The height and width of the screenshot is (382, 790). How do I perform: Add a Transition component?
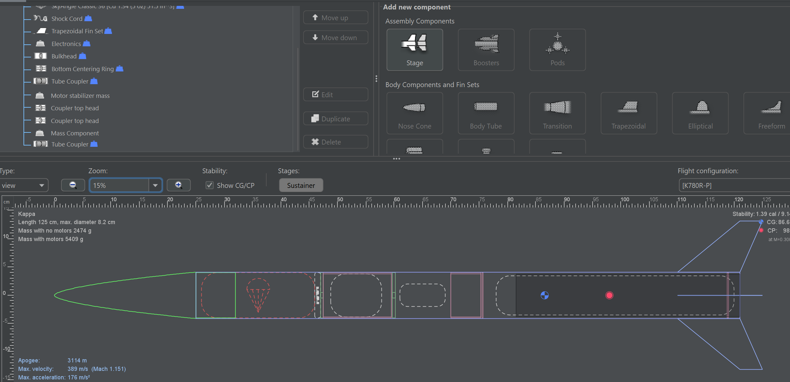(x=557, y=113)
